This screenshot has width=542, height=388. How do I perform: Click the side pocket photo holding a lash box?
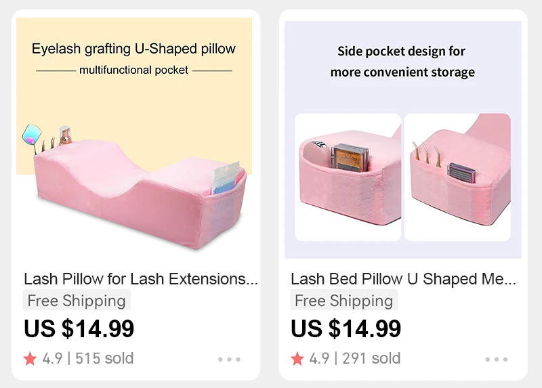click(348, 177)
